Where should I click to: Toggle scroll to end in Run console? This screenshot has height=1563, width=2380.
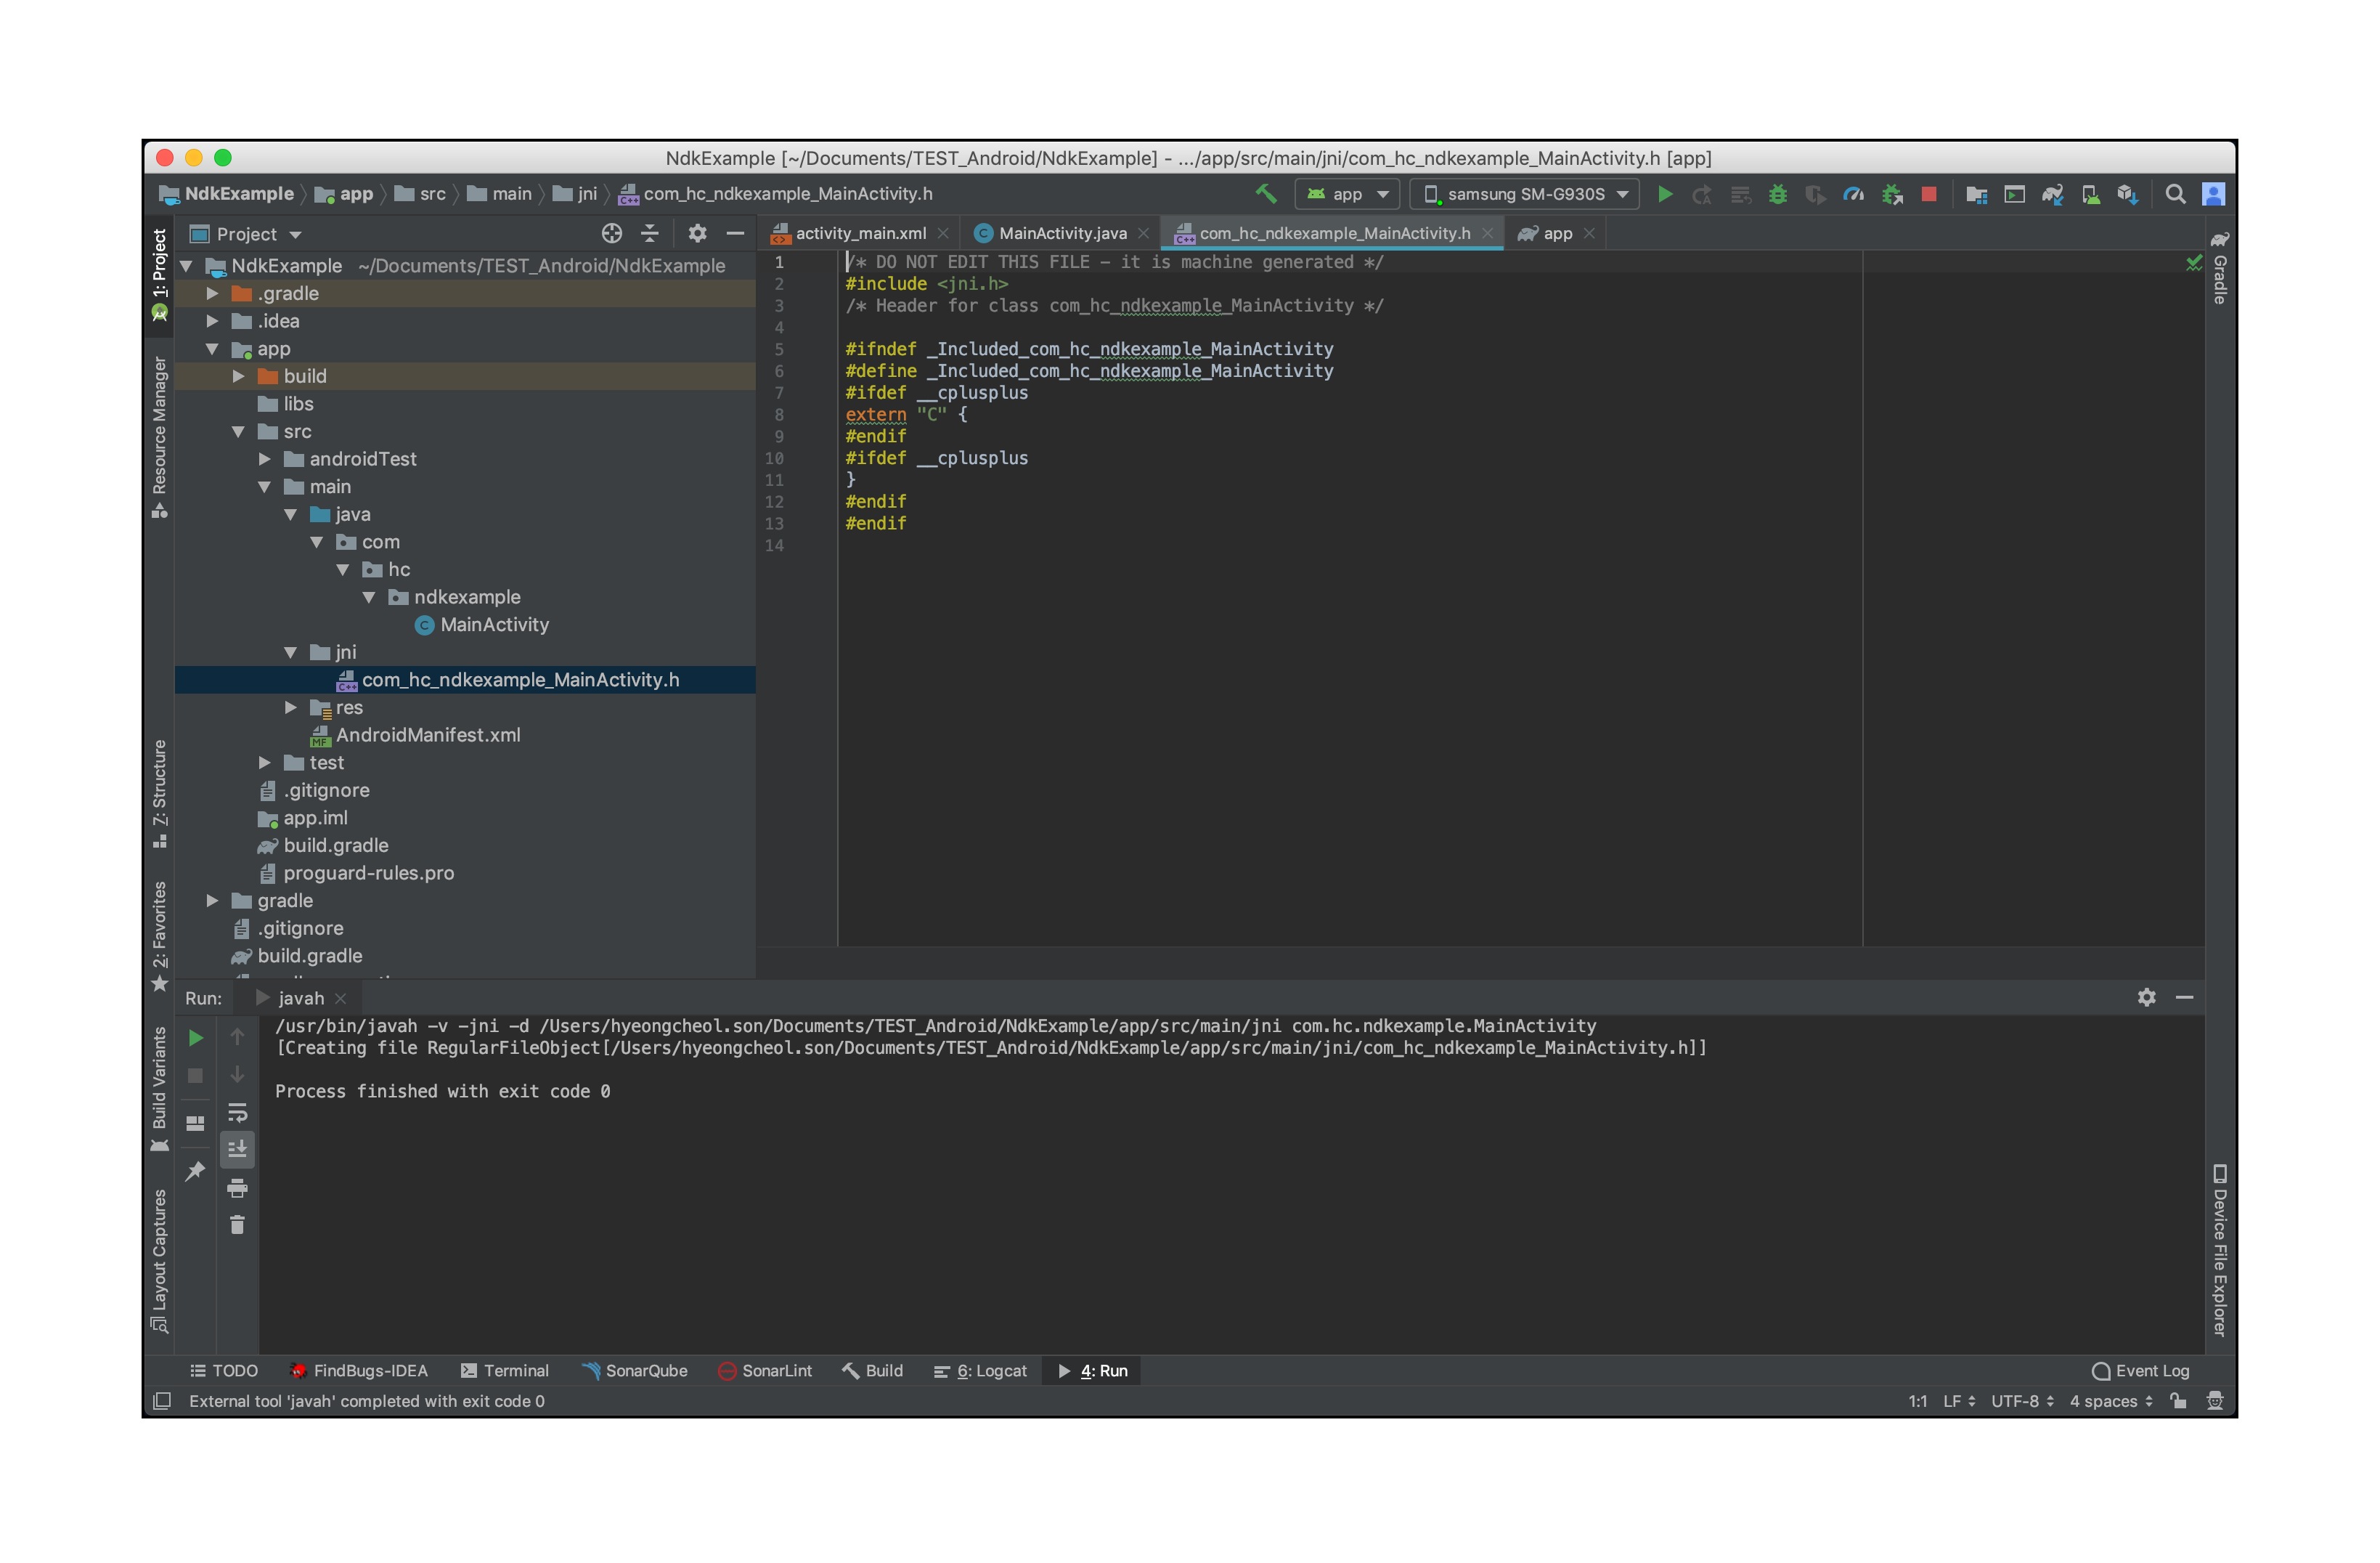tap(237, 1150)
